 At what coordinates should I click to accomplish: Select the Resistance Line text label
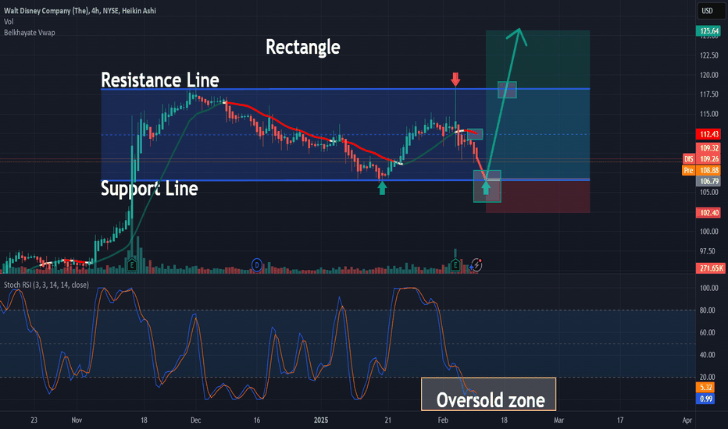coord(159,80)
